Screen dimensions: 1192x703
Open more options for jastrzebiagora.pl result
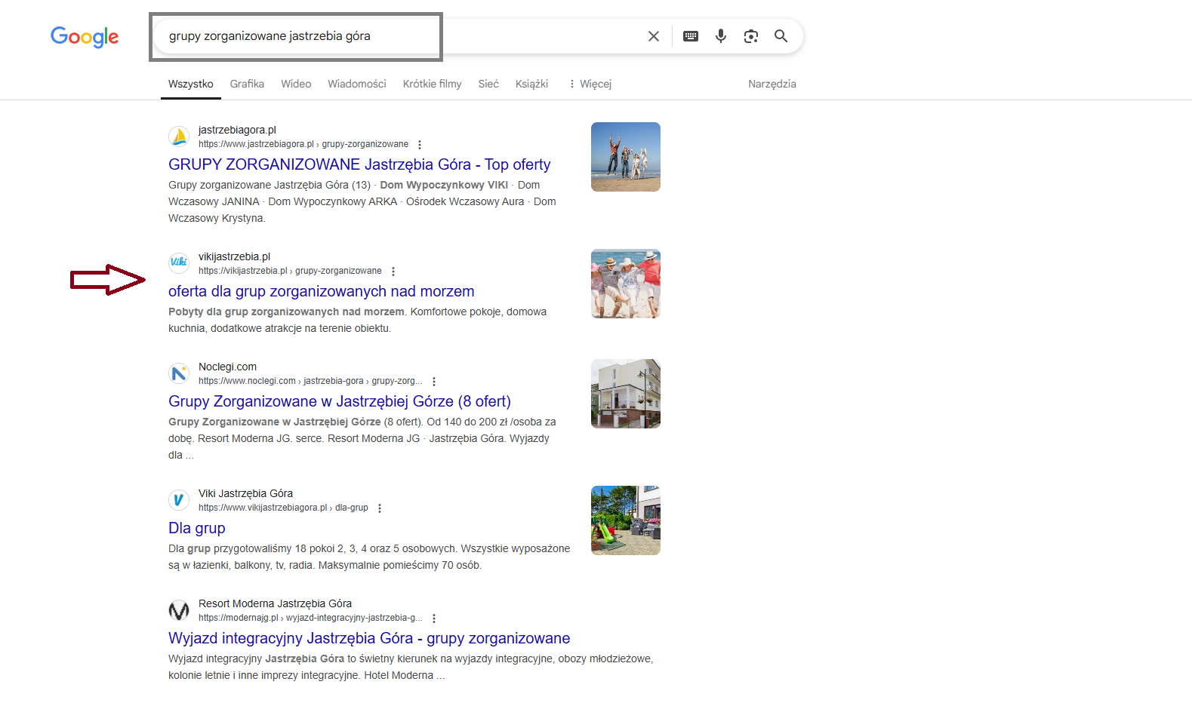coord(420,145)
